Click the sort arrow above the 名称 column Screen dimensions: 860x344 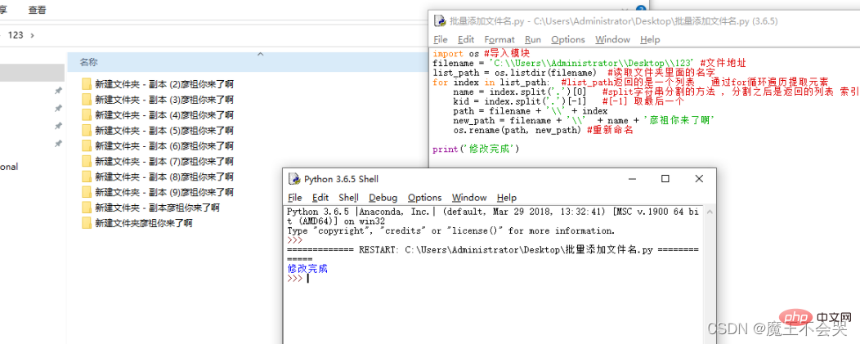[x=260, y=54]
